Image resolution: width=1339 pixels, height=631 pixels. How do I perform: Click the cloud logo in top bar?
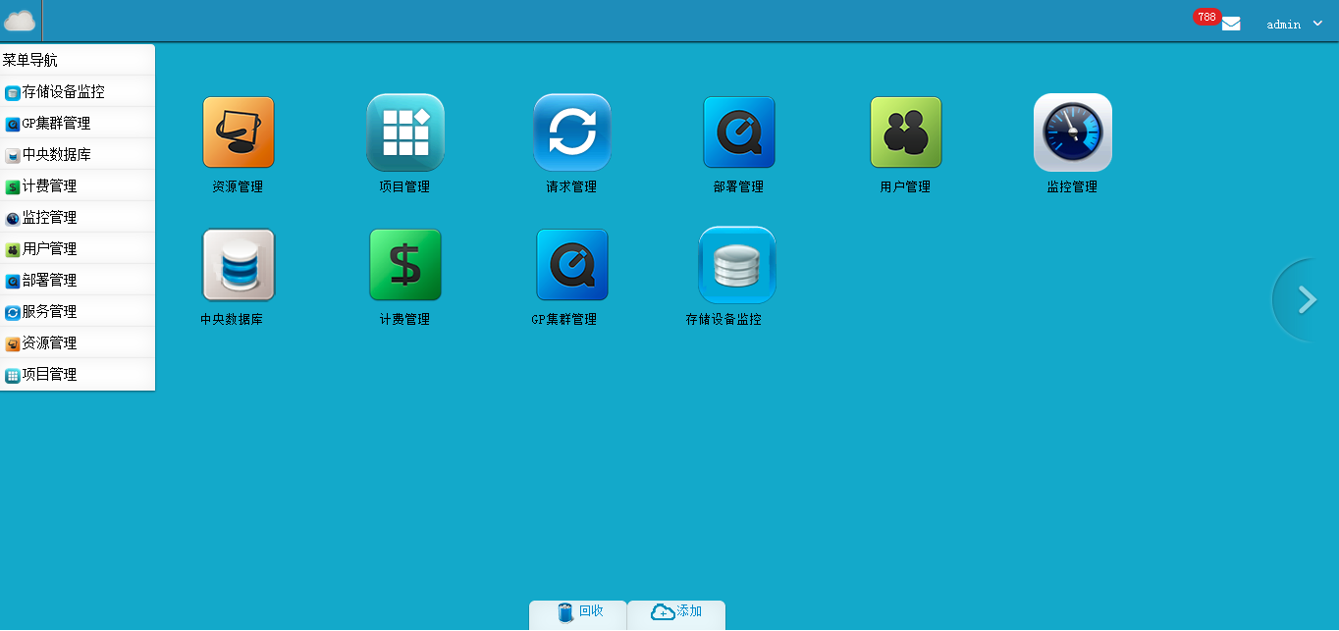pos(20,21)
